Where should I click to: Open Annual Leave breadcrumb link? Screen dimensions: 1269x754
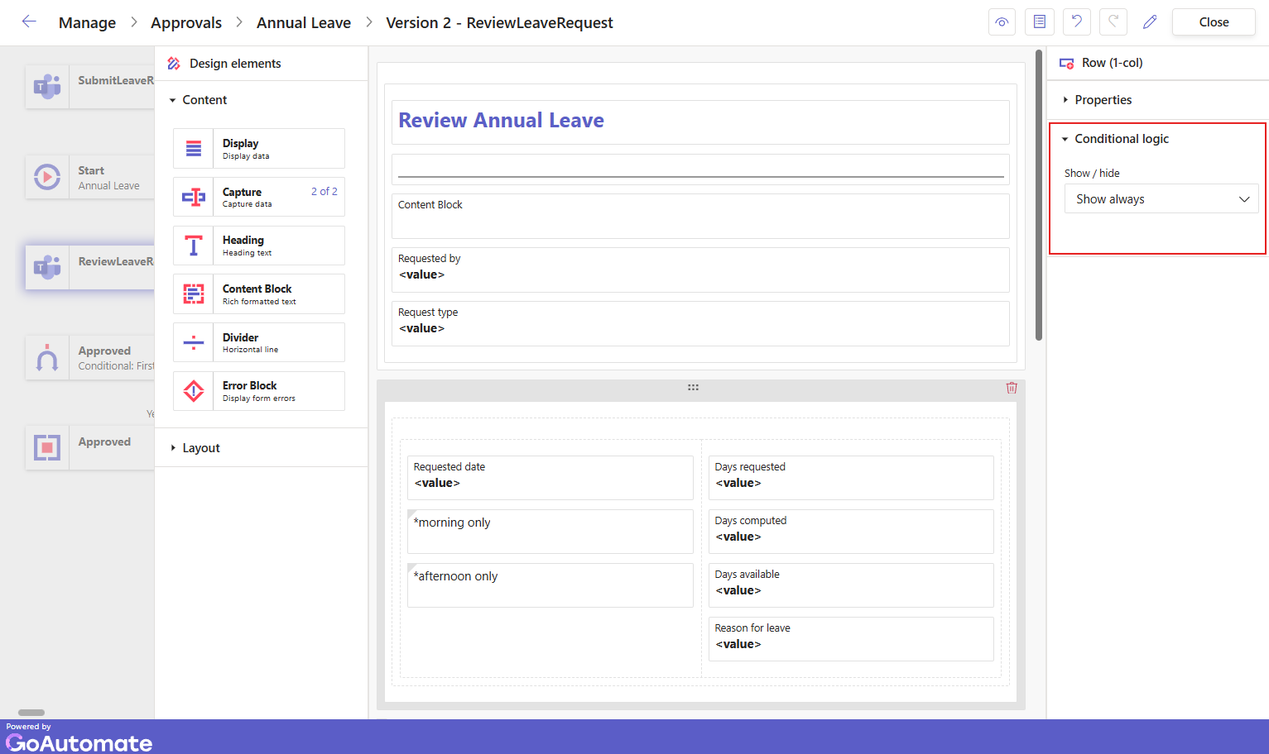pyautogui.click(x=304, y=23)
